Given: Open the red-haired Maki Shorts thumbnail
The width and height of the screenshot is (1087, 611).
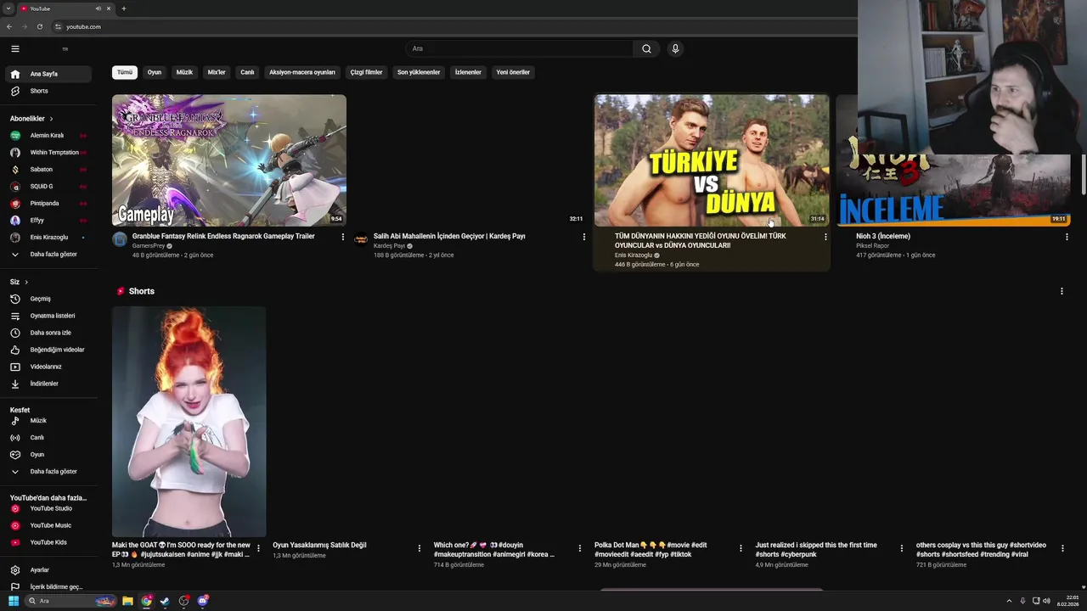Looking at the screenshot, I should coord(189,422).
